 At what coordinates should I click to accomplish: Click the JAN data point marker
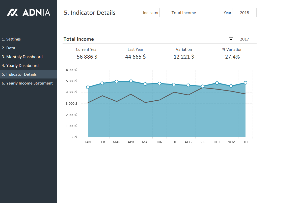point(88,87)
